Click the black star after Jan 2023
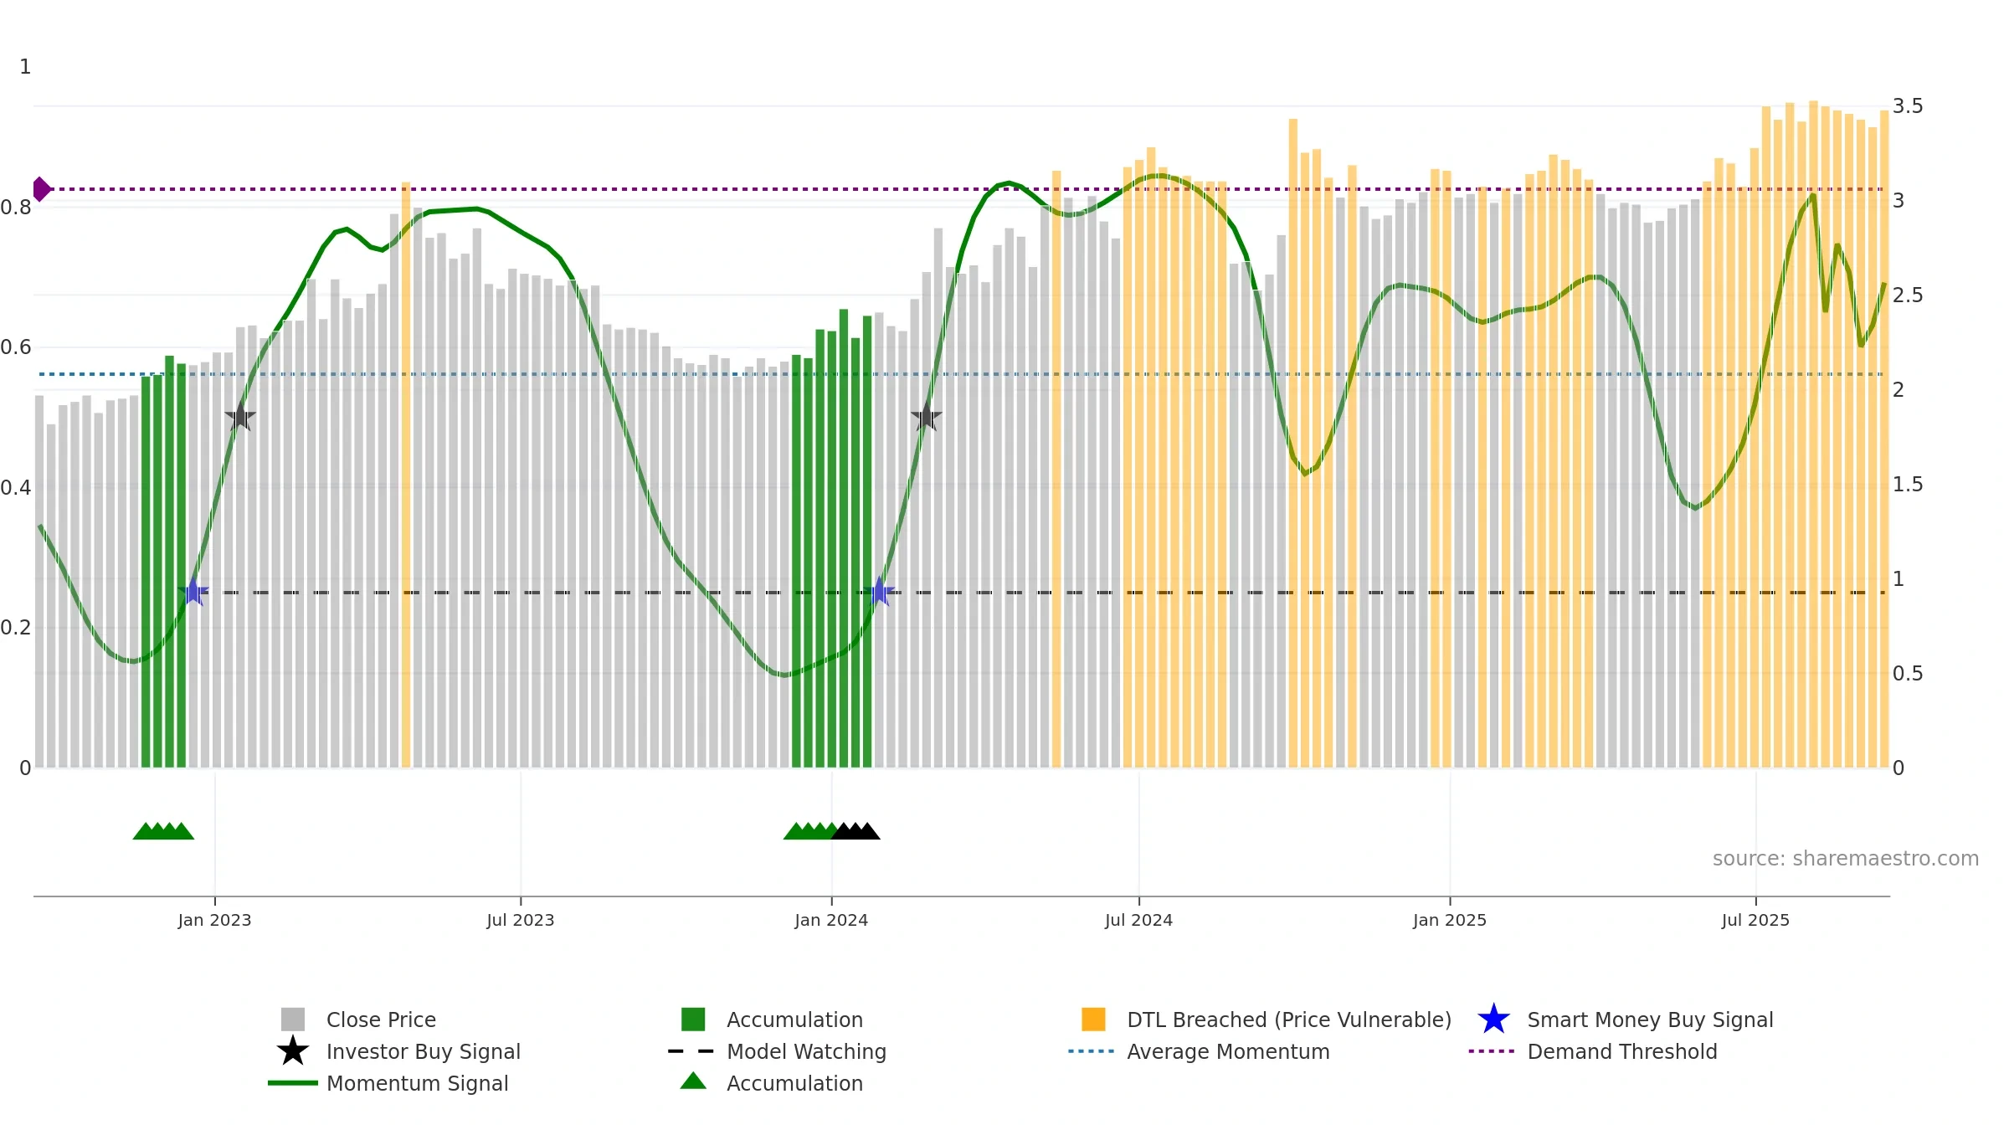 240,416
